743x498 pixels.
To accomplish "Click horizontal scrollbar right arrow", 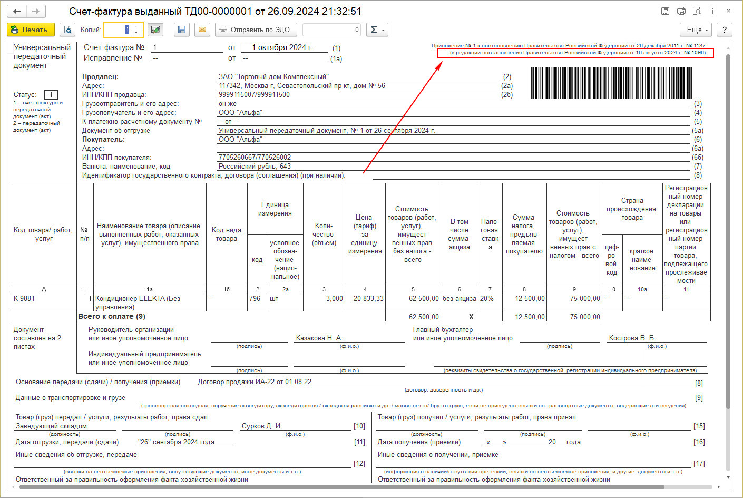I will point(718,487).
